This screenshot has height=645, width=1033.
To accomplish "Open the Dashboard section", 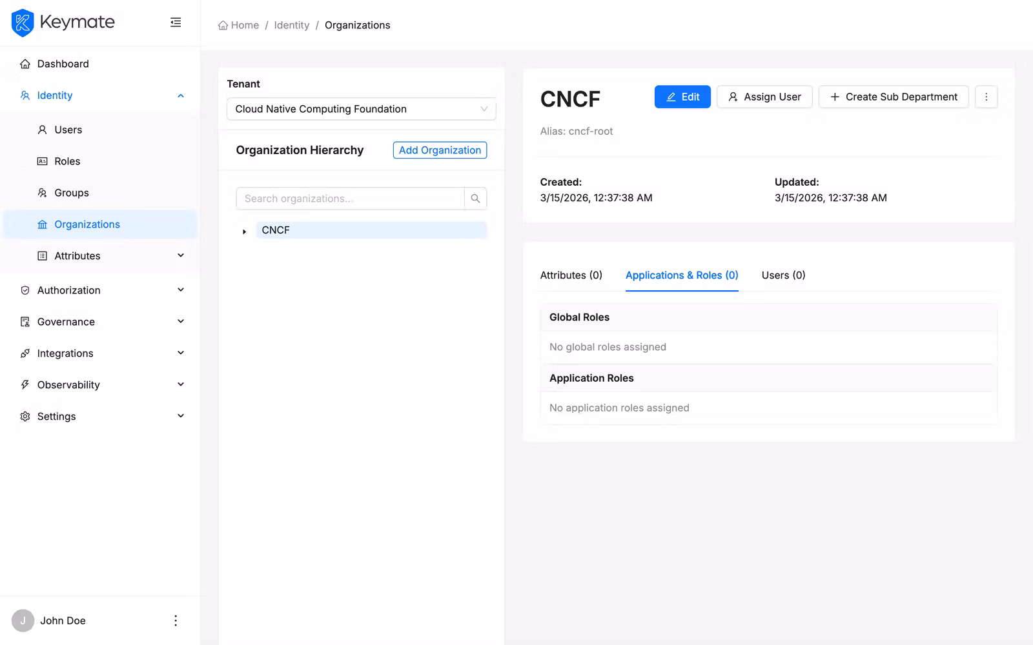I will pyautogui.click(x=63, y=63).
